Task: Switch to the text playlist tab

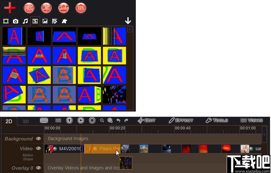Action: pos(54,21)
